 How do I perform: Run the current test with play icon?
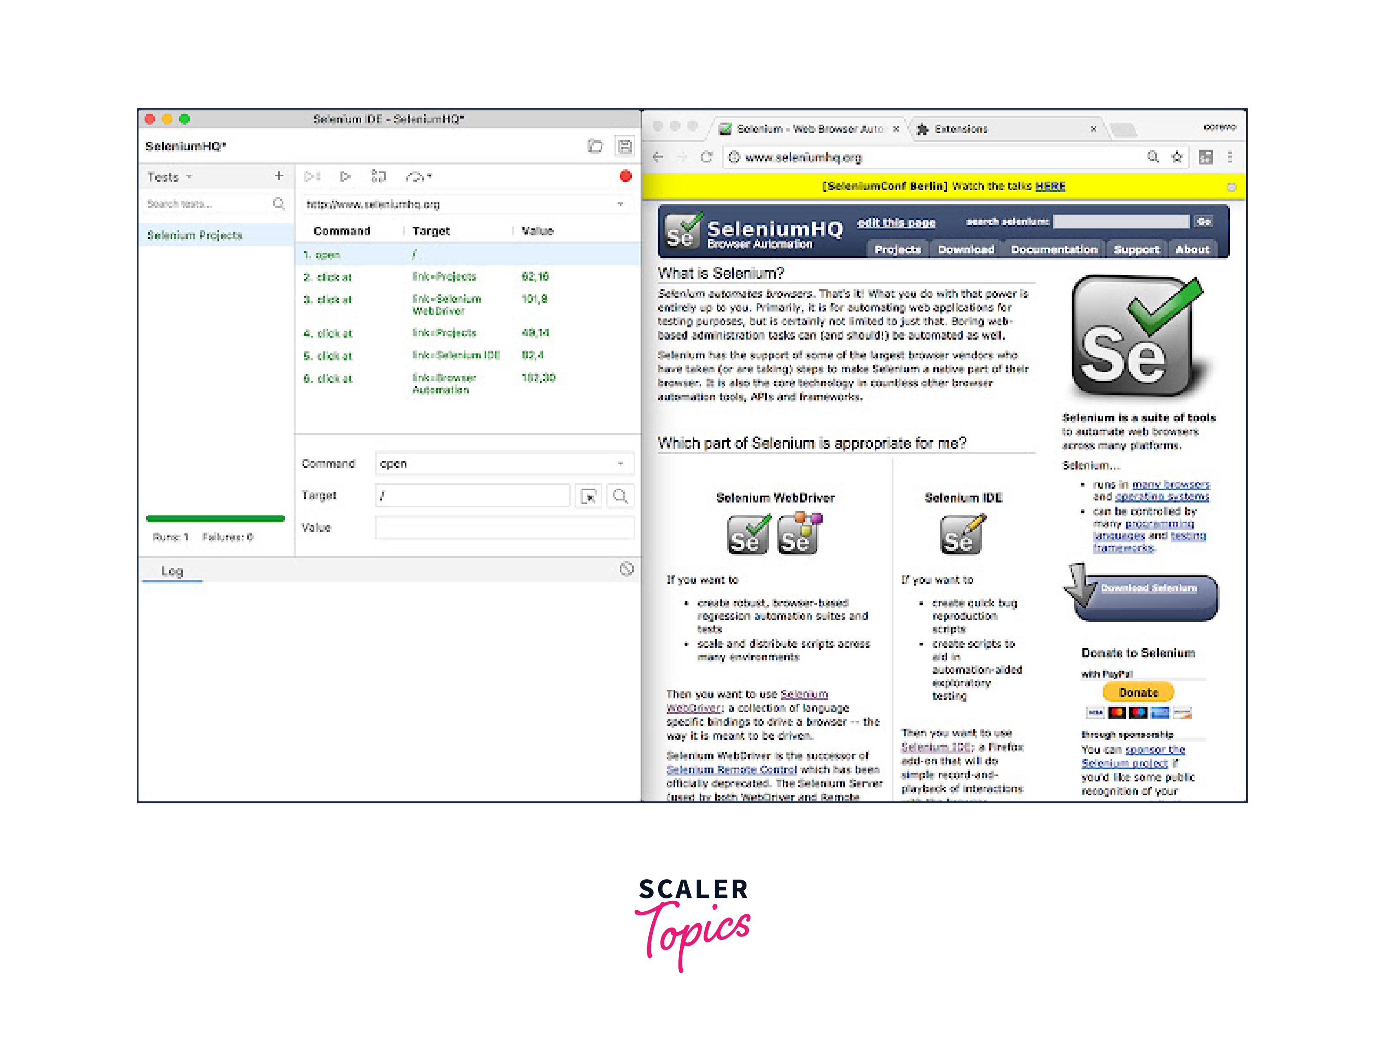click(x=345, y=176)
